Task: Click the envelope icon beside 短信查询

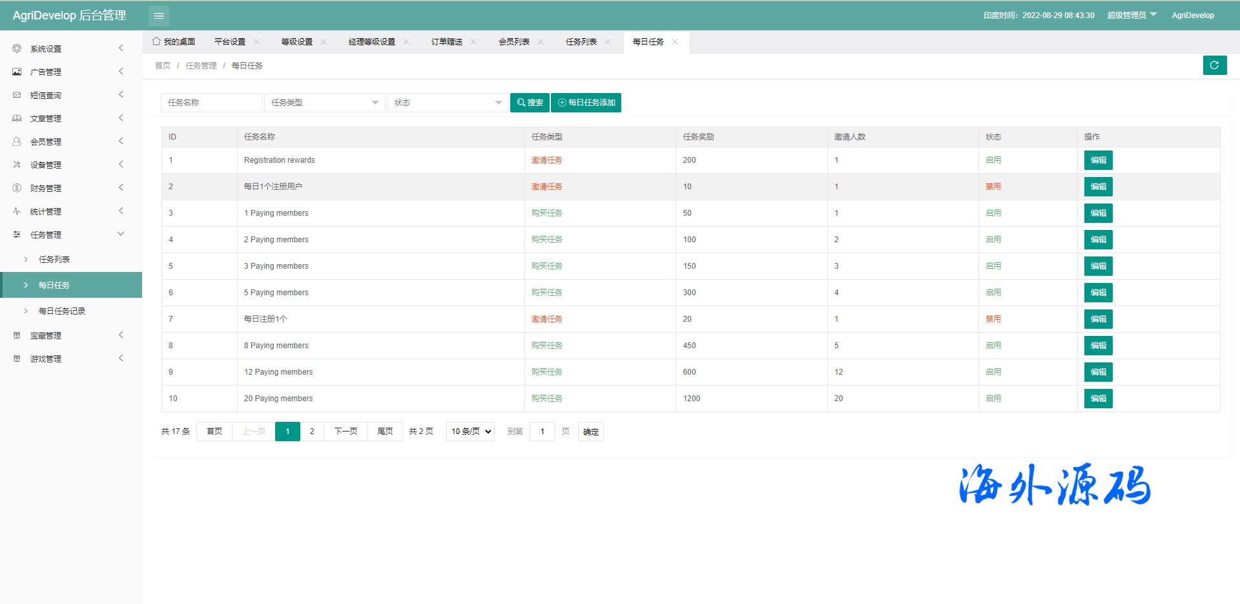Action: point(17,95)
